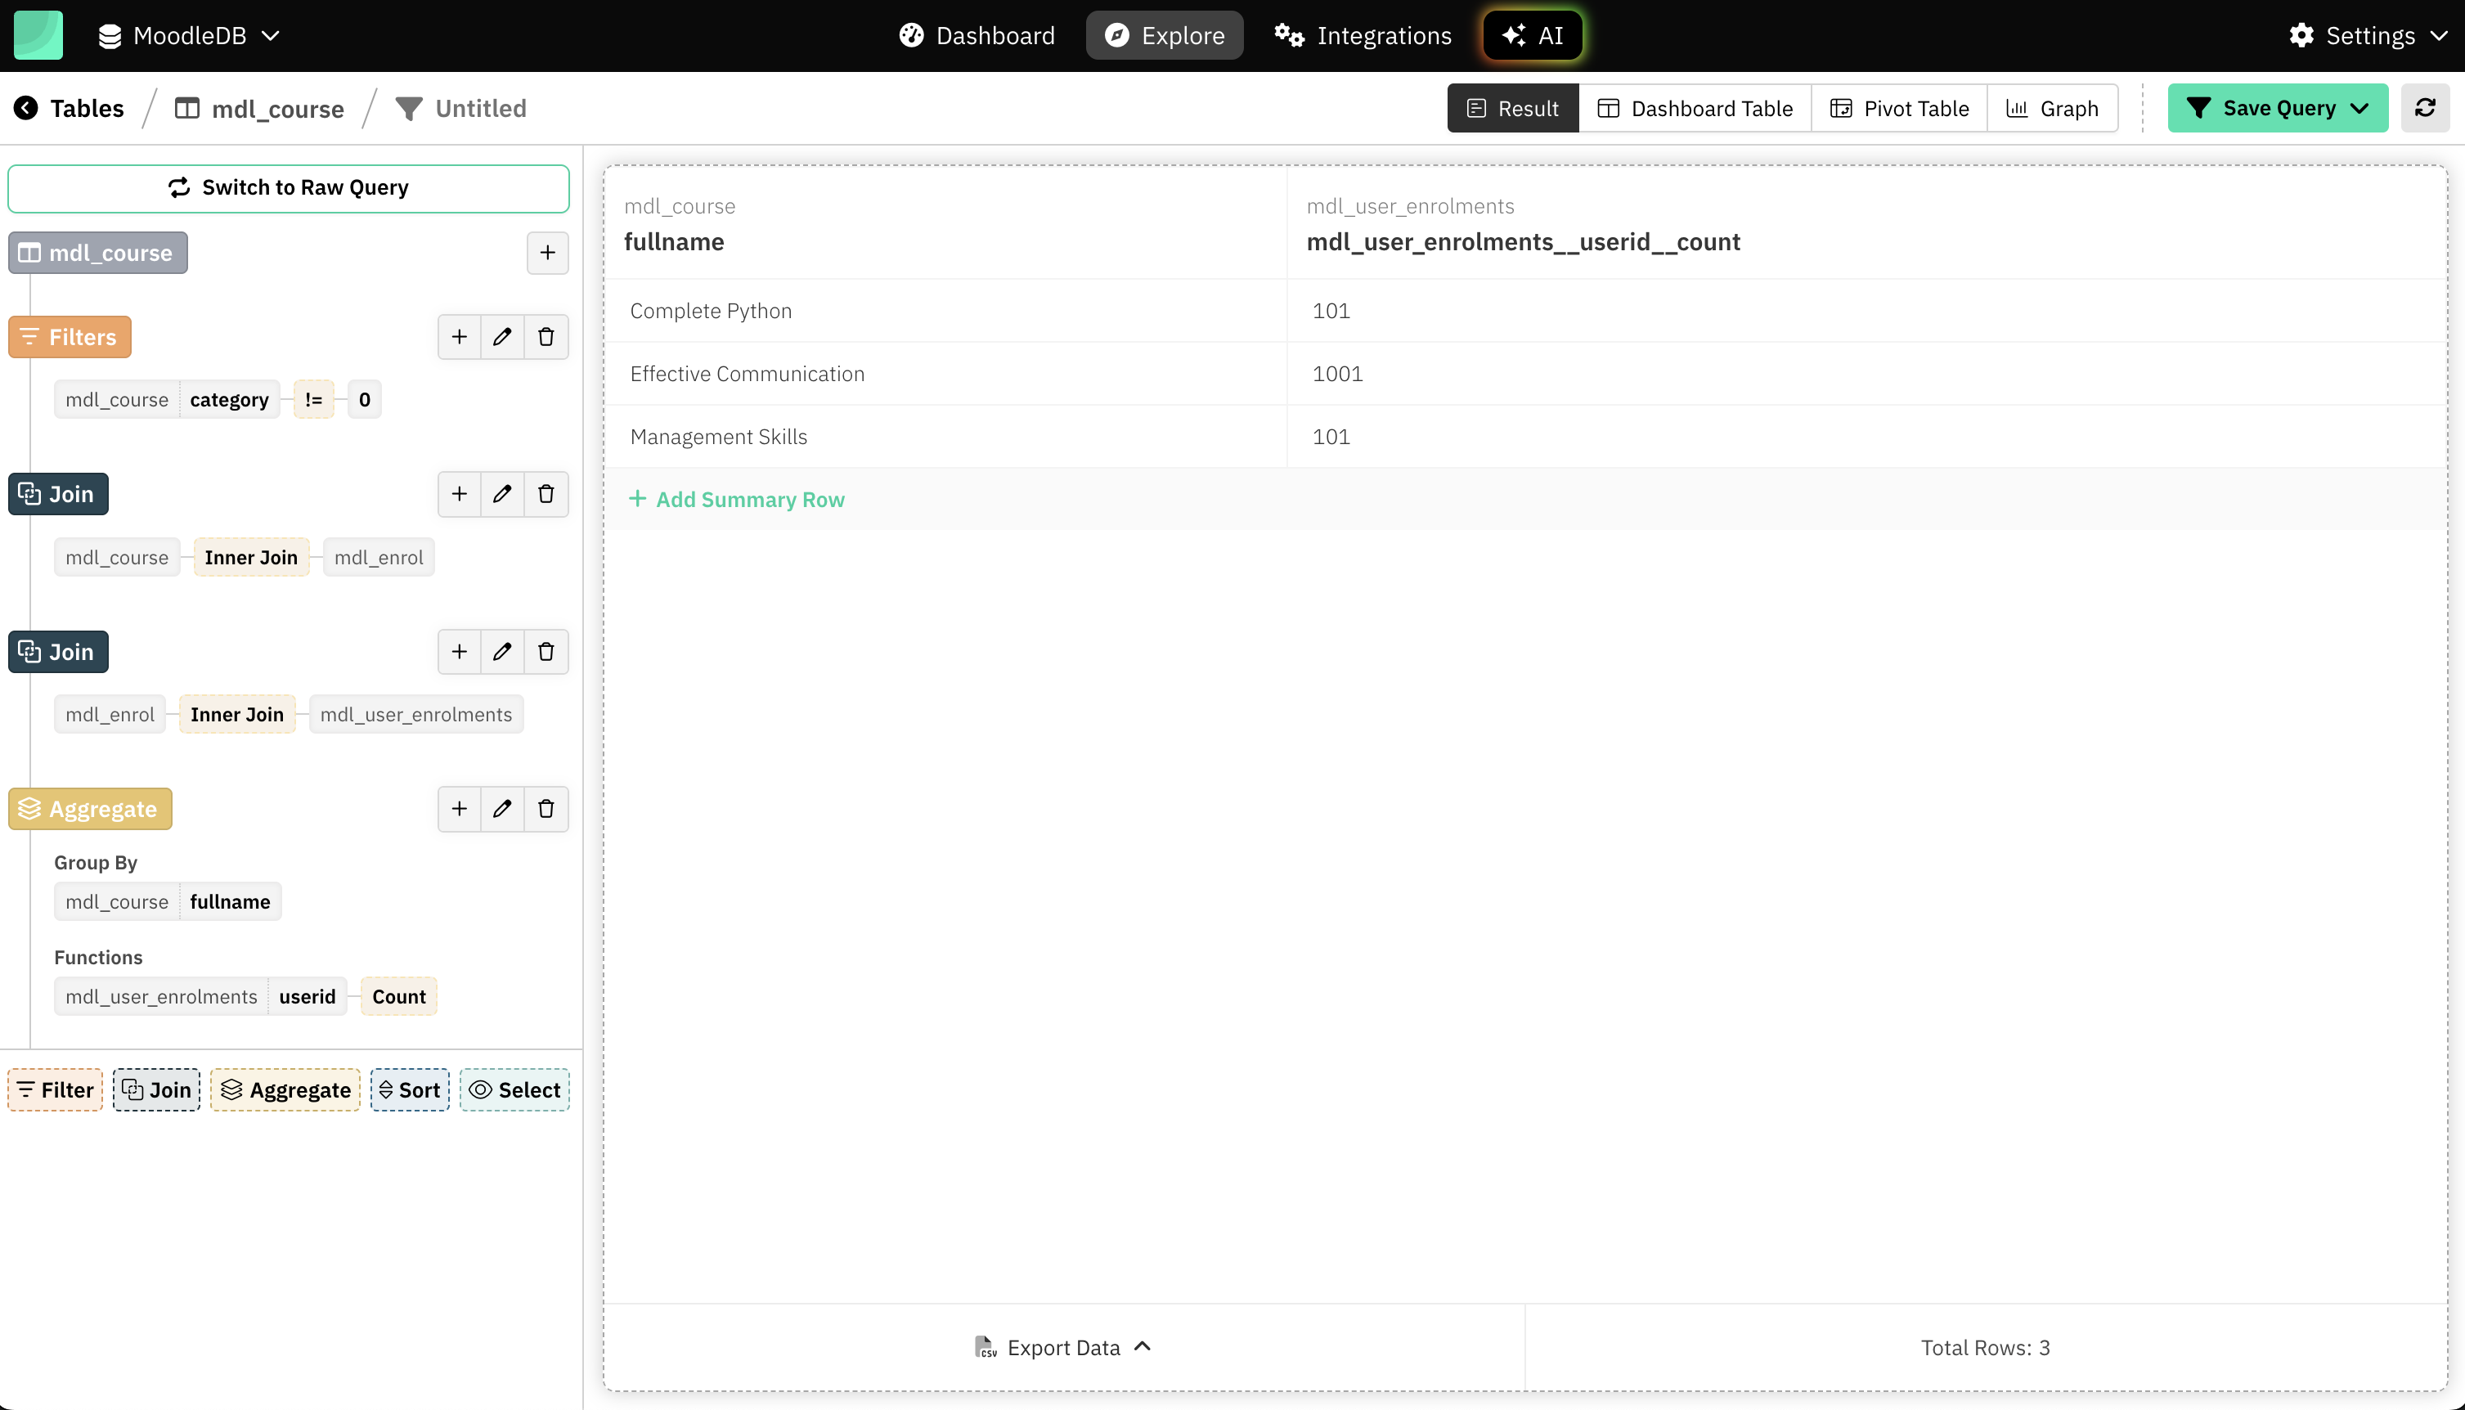Screen dimensions: 2465x1410
Task: Switch to the Pivot Table tab
Action: pos(1898,107)
